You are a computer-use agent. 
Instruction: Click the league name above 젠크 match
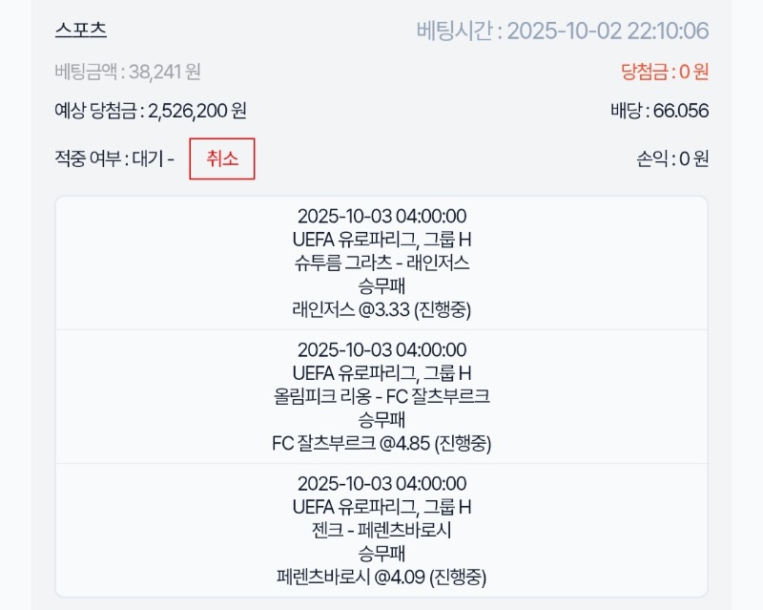click(381, 507)
